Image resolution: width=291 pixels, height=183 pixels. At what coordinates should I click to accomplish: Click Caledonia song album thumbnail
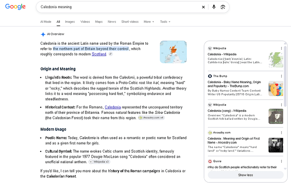click(276, 116)
